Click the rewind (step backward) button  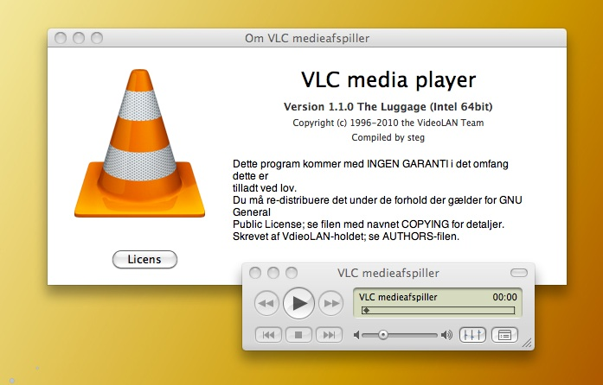(x=266, y=303)
